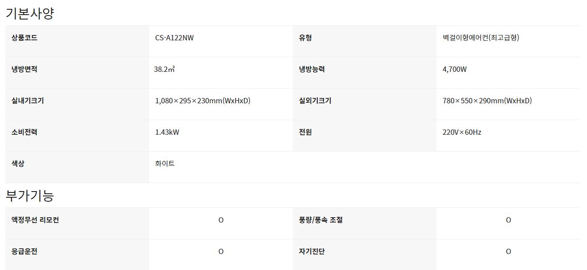The height and width of the screenshot is (270, 587).
Task: Select the outdoor unit size 780×550×290mm
Action: pos(487,101)
